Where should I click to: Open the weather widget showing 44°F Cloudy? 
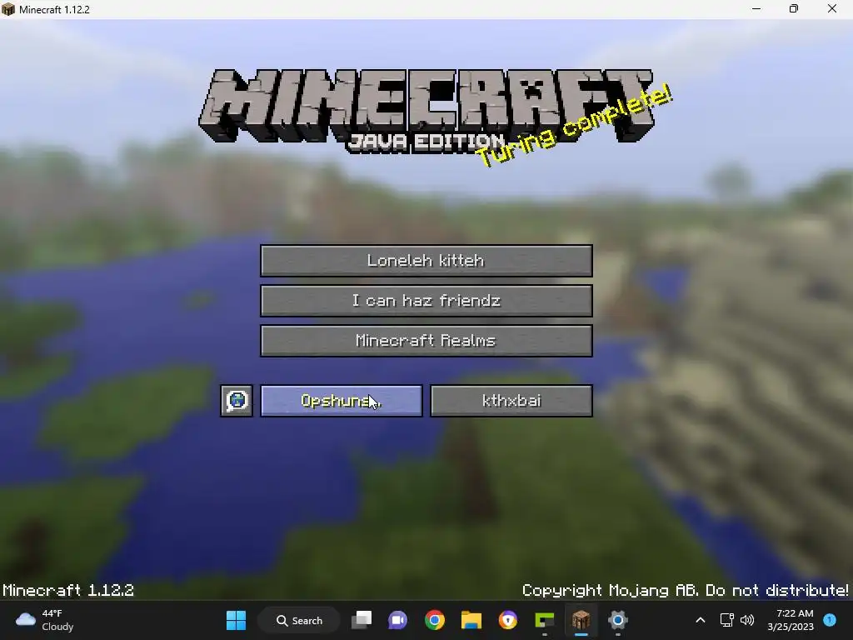(45, 620)
